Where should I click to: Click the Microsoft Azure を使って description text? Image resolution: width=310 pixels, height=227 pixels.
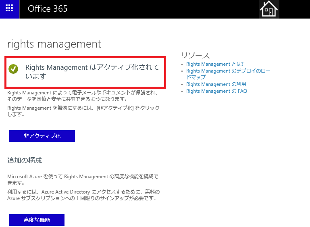click(x=83, y=179)
